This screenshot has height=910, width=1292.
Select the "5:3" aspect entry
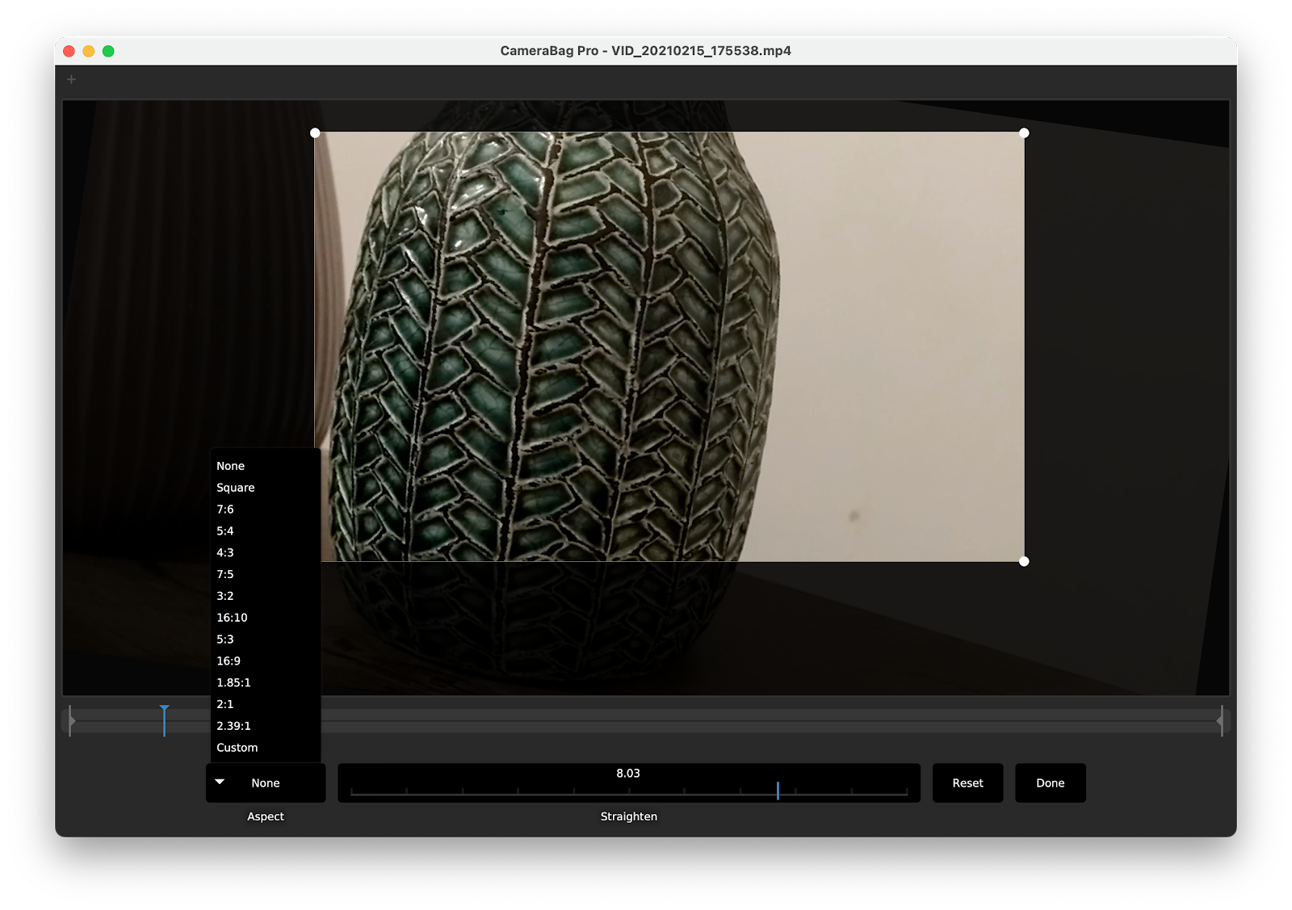point(226,639)
